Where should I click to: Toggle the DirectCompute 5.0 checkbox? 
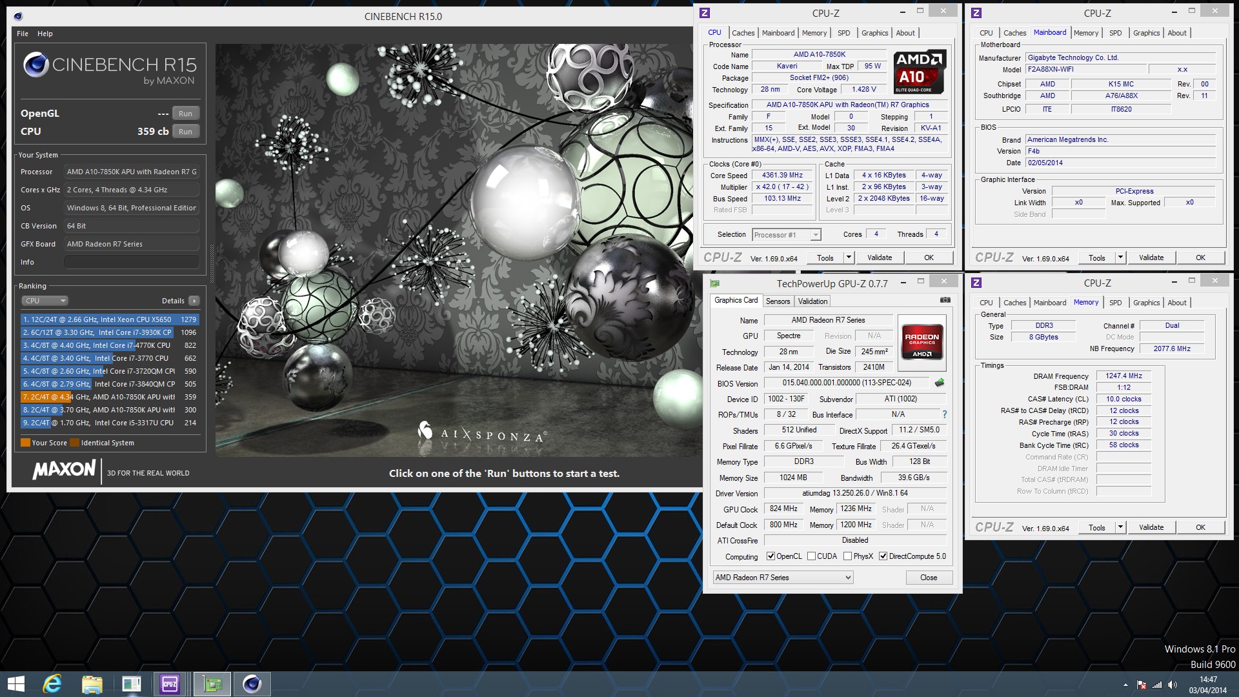coord(883,556)
